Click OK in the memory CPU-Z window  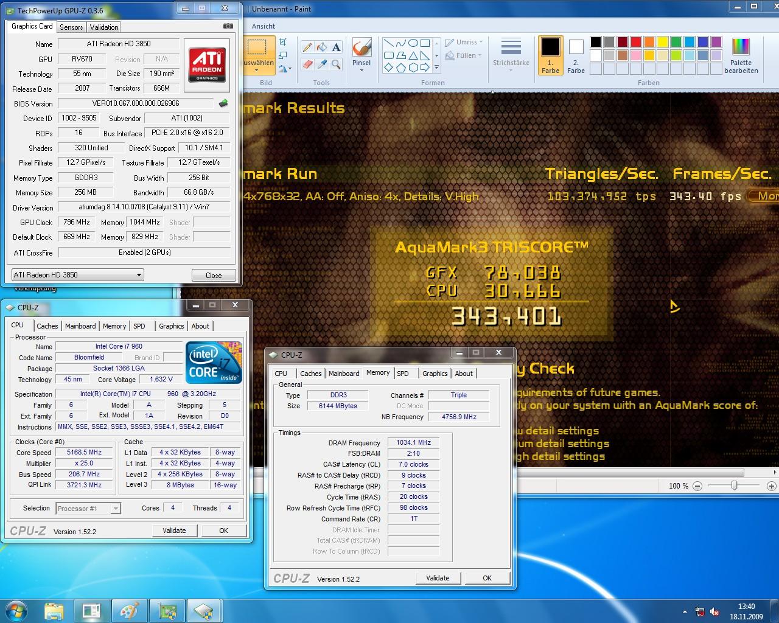pos(487,578)
